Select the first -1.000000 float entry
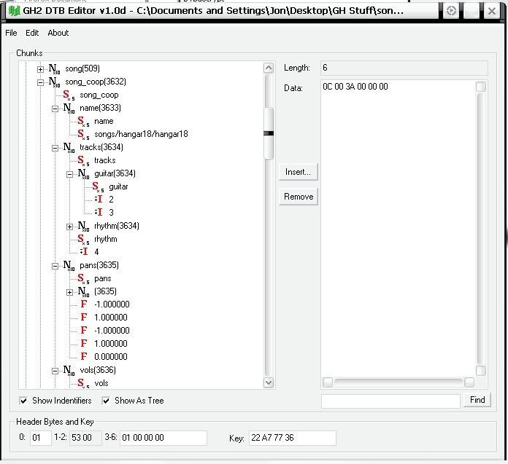Screen dimensions: 508x464 click(x=112, y=304)
